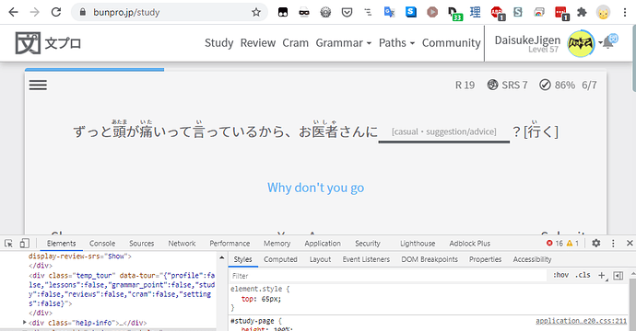Open the Adblock Plus DevTools tab
Image resolution: width=636 pixels, height=331 pixels.
(x=470, y=243)
